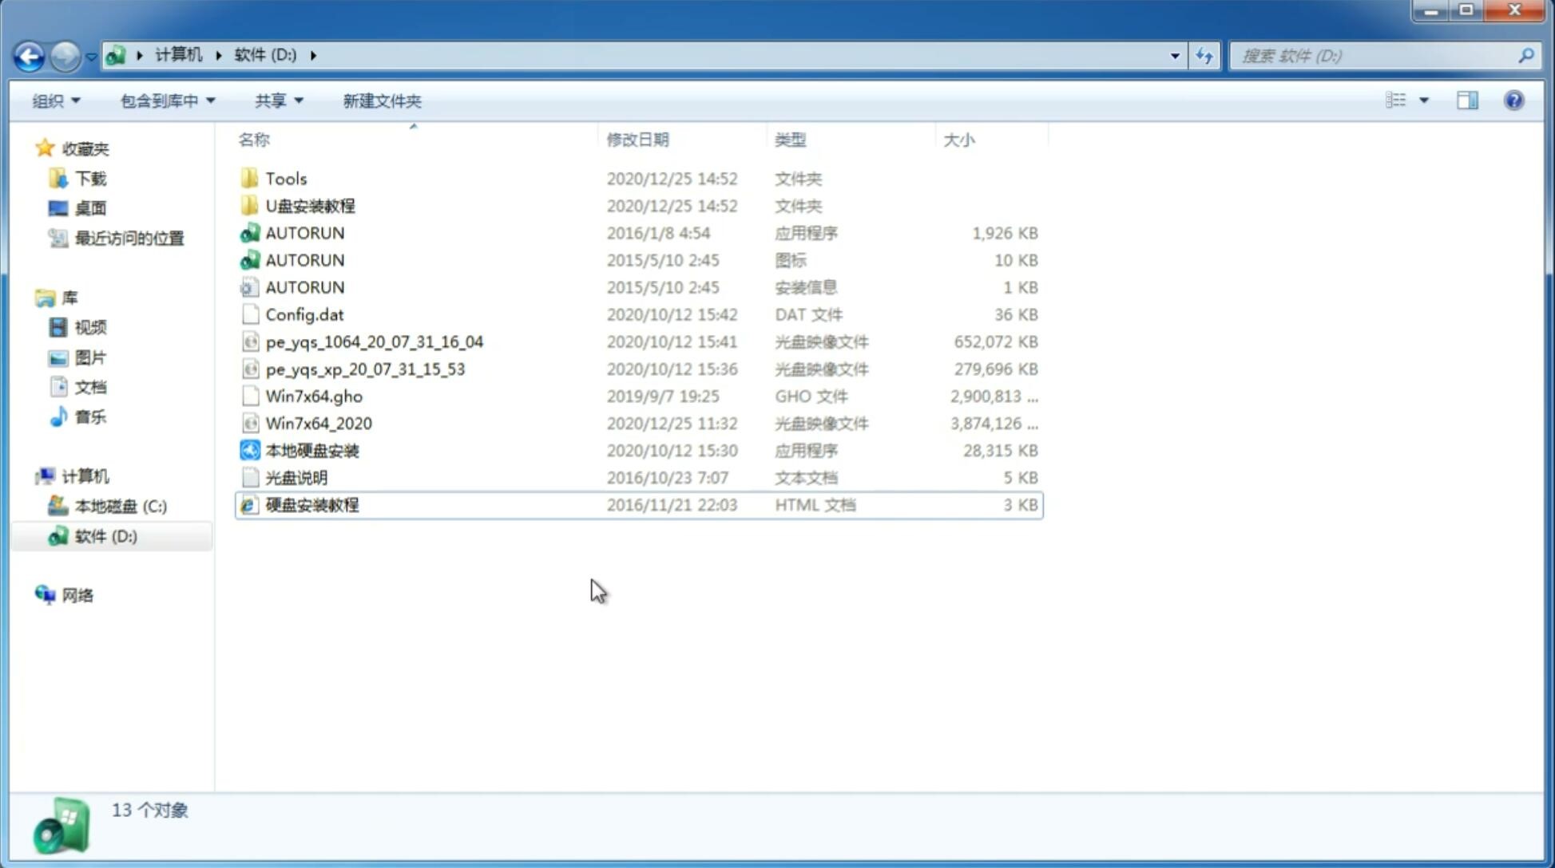1555x868 pixels.
Task: Open the Win7x64_2020 disc image file
Action: point(318,422)
